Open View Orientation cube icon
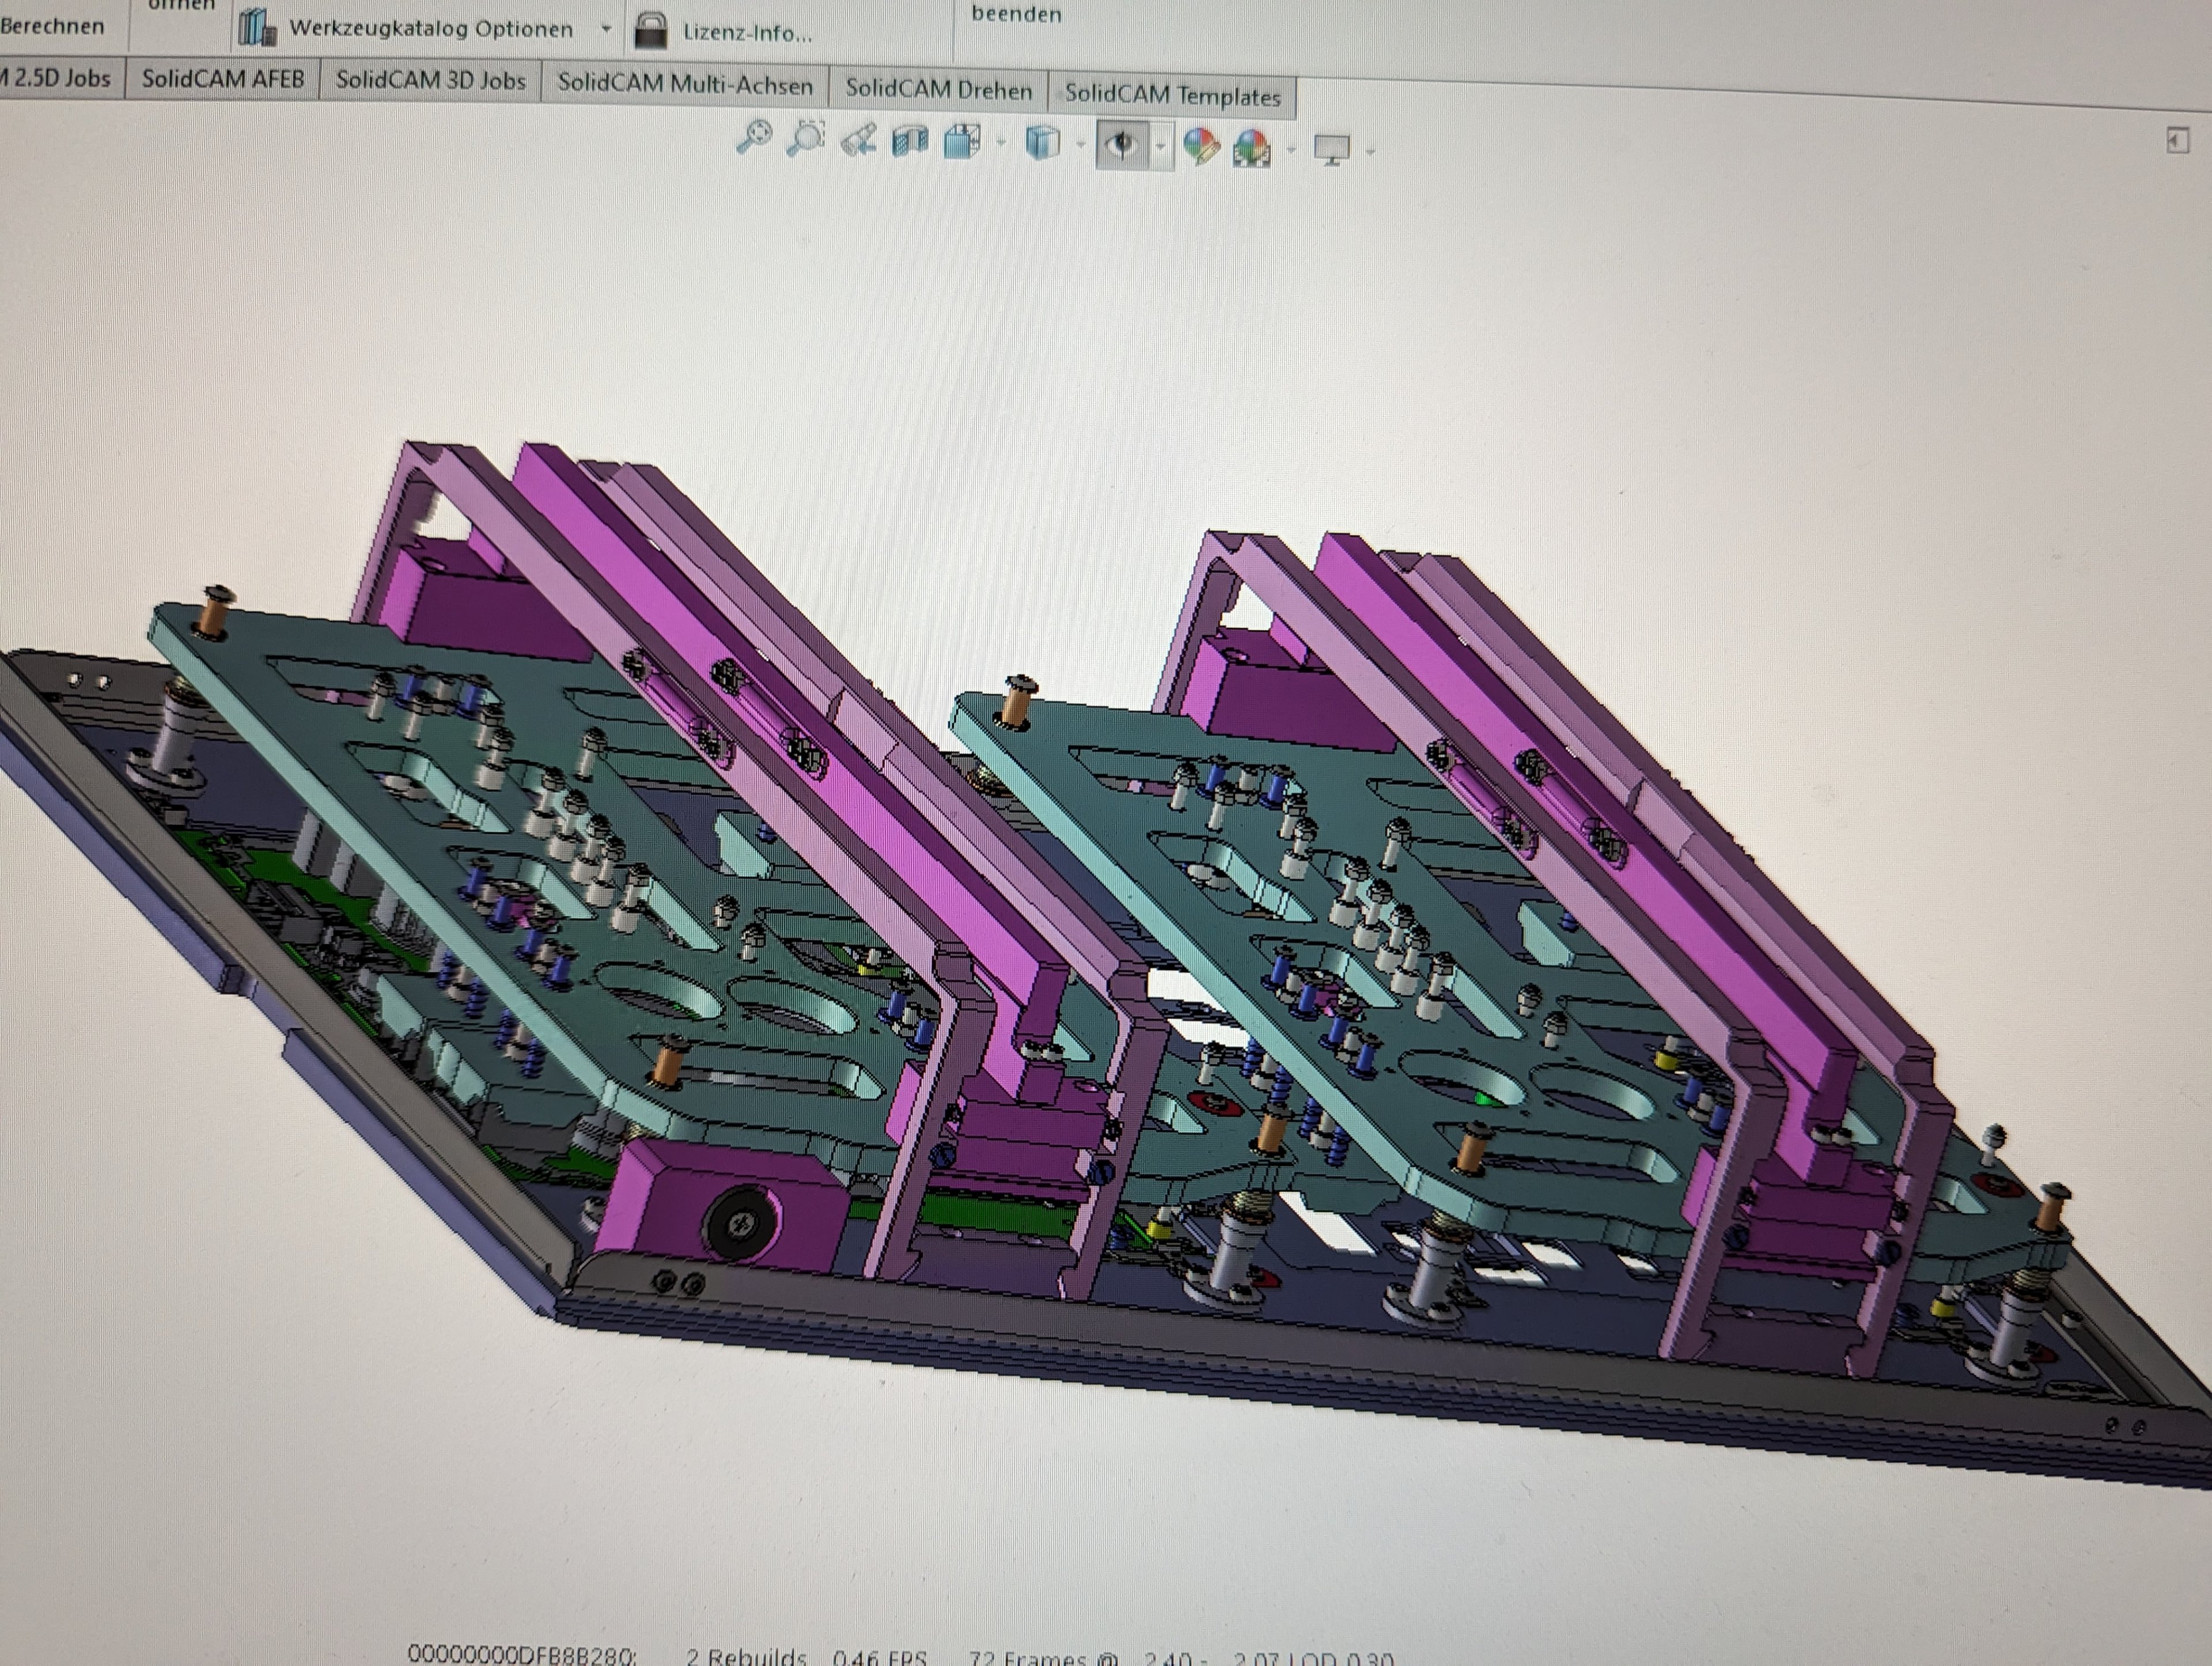The height and width of the screenshot is (1666, 2212). click(x=962, y=142)
